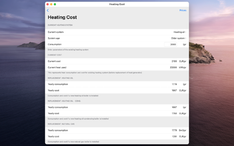This screenshot has height=146, width=234.
Task: Go back using the blue chevron
Action: [x=48, y=10]
